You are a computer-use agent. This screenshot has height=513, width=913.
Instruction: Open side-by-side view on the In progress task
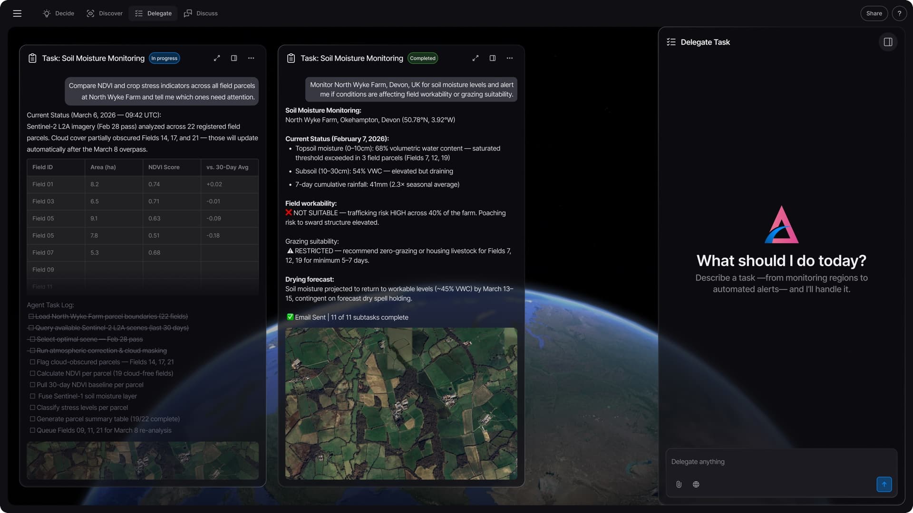[233, 58]
